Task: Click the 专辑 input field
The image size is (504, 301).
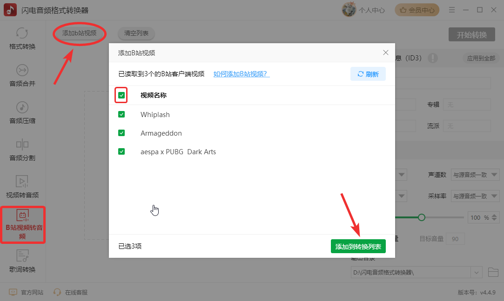Action: tap(467, 105)
